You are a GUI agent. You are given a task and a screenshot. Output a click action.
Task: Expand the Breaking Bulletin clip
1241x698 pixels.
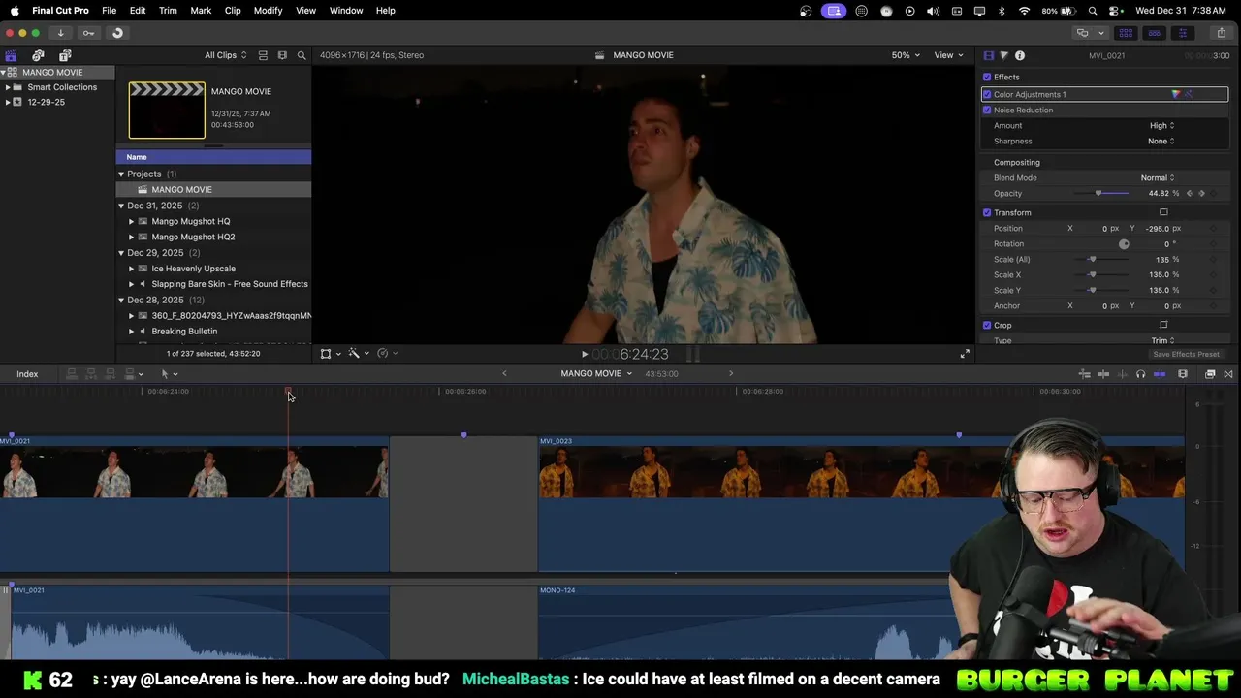coord(132,332)
